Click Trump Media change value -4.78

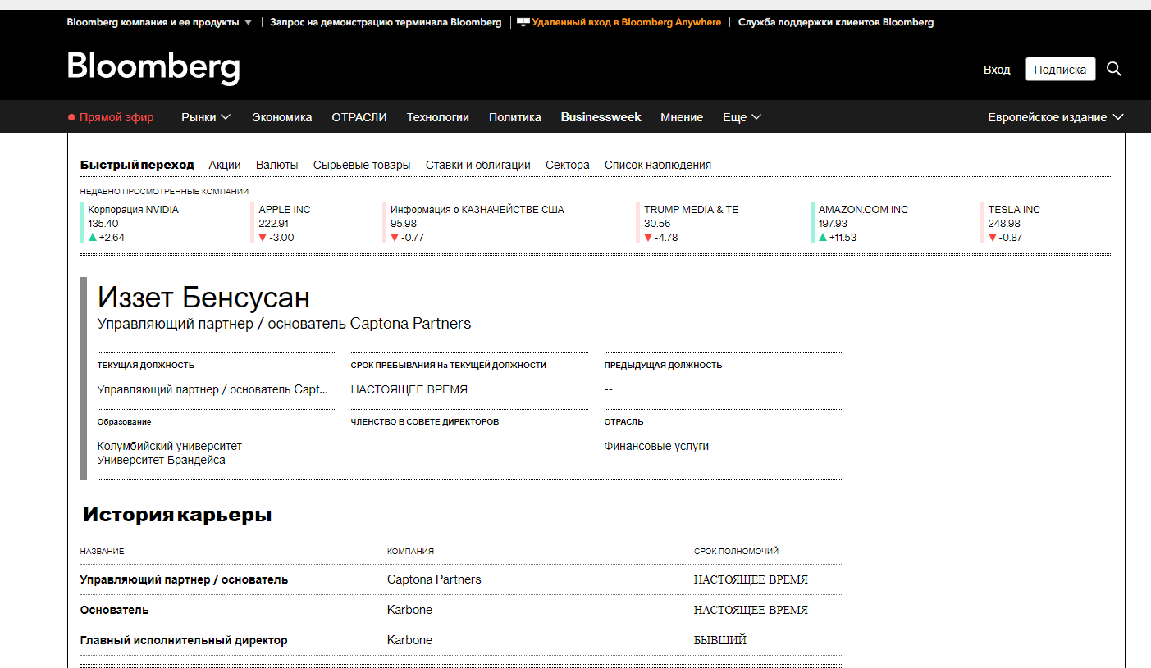(666, 238)
